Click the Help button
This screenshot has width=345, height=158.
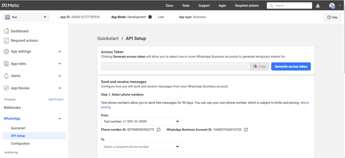pyautogui.click(x=332, y=18)
